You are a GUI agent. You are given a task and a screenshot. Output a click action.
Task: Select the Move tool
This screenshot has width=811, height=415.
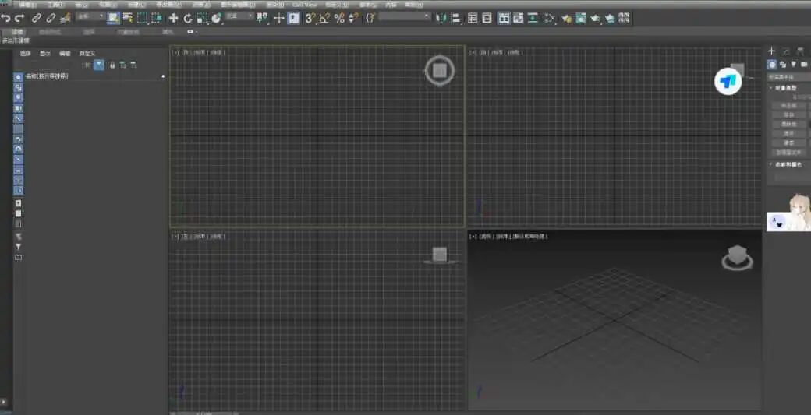(173, 19)
